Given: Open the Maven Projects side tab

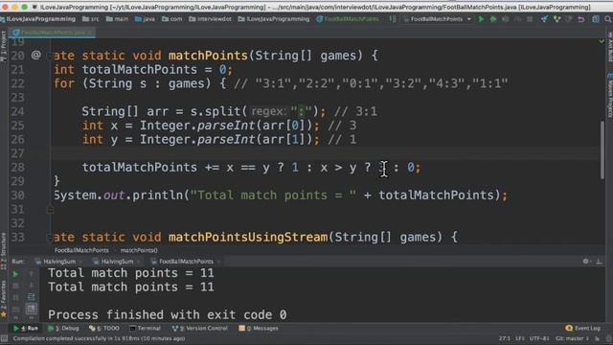Looking at the screenshot, I should coord(609,94).
